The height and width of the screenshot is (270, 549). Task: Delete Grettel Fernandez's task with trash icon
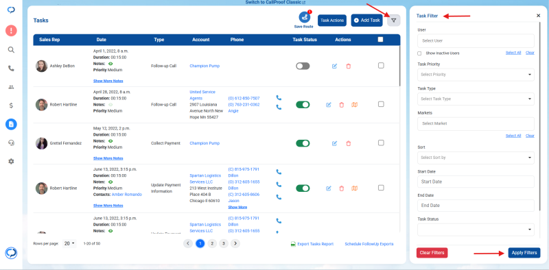click(349, 143)
